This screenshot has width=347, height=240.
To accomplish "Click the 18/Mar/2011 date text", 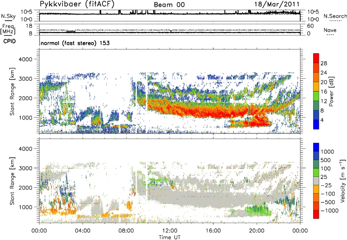I will [x=277, y=4].
